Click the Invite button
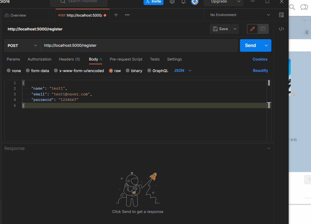 (x=154, y=2)
